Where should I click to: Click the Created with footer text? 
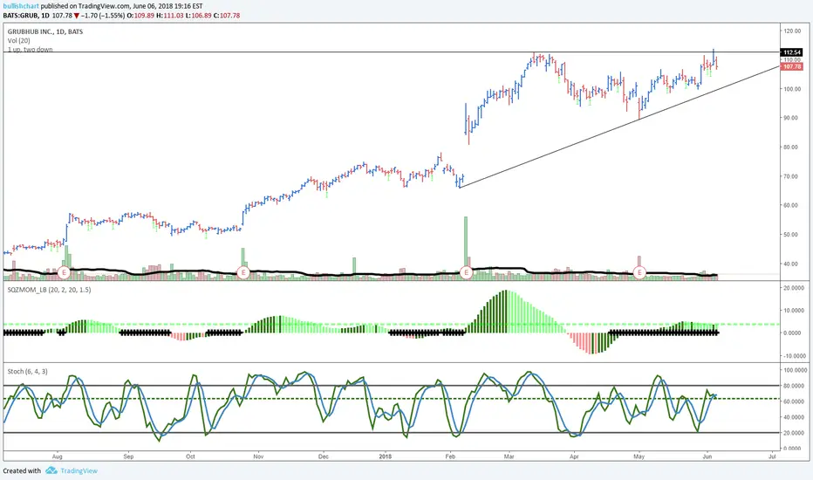coord(22,470)
